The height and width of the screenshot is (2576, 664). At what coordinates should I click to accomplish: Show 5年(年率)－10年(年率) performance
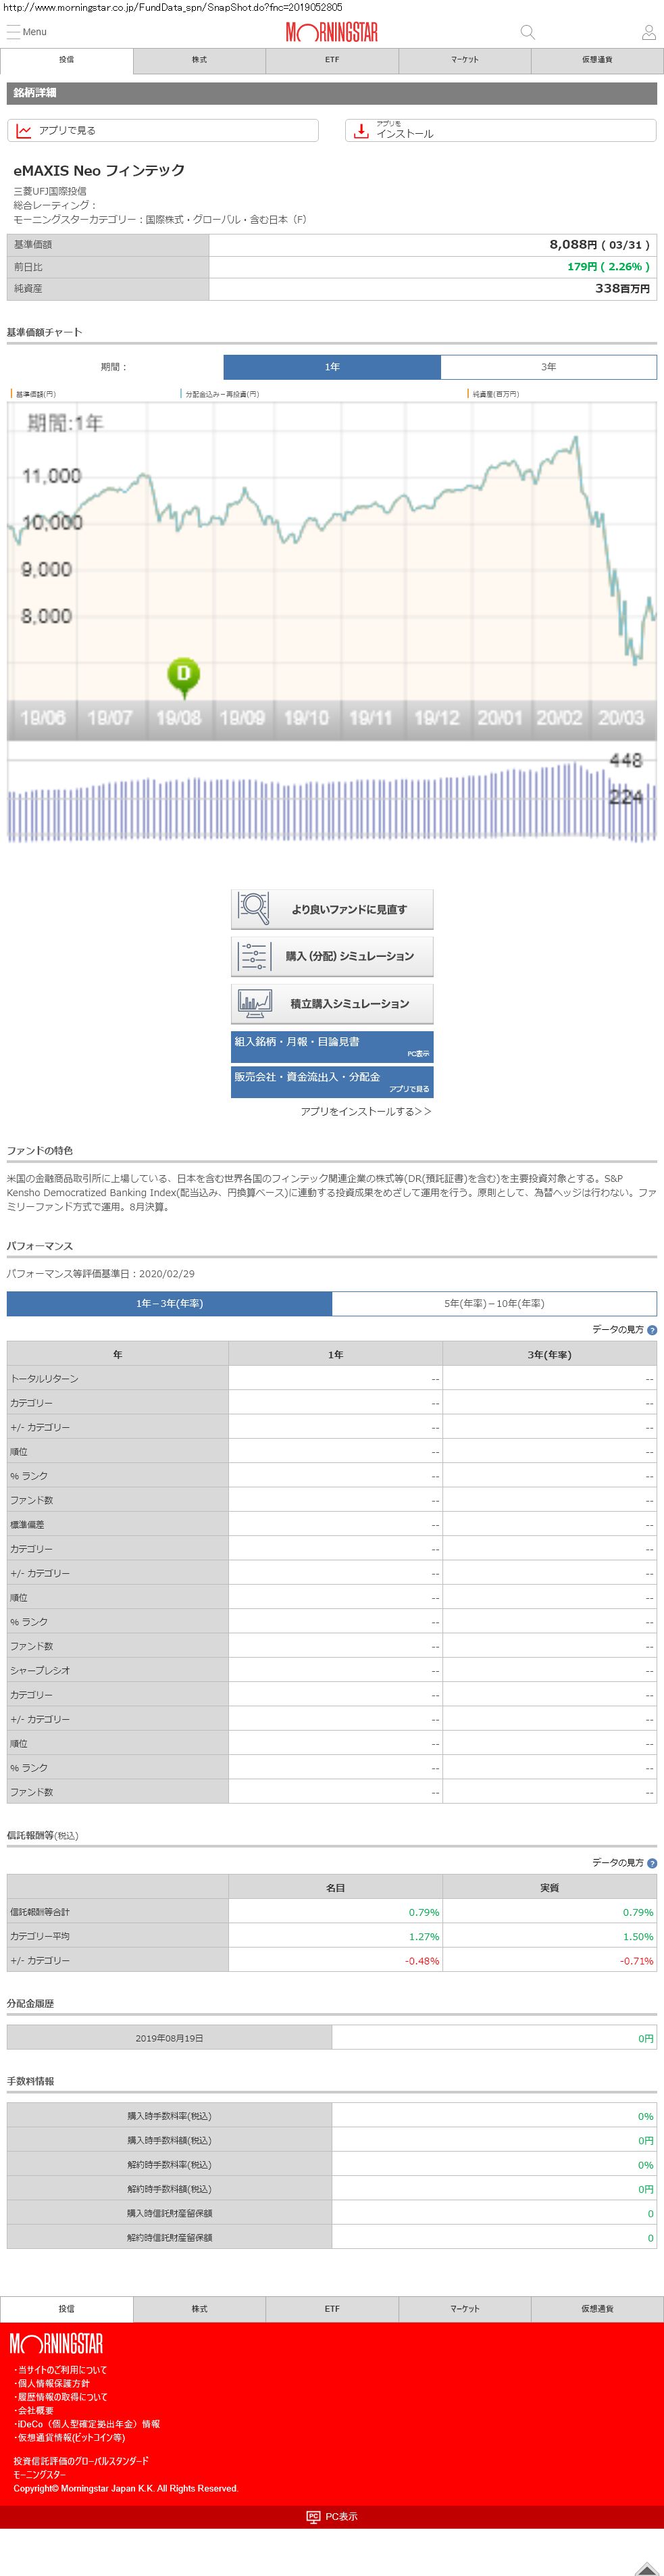click(x=494, y=1303)
